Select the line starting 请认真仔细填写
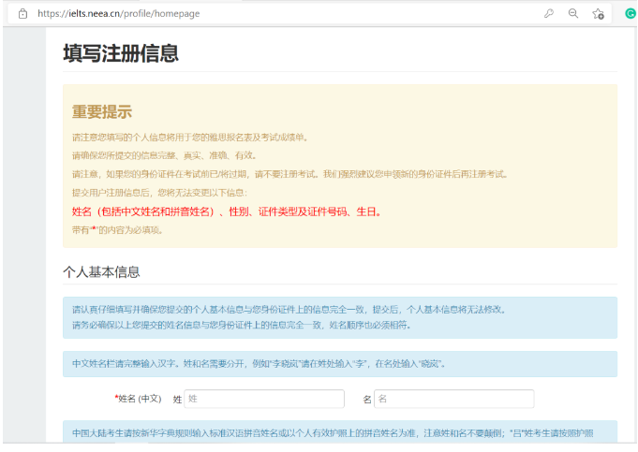Image resolution: width=638 pixels, height=452 pixels. [x=289, y=310]
